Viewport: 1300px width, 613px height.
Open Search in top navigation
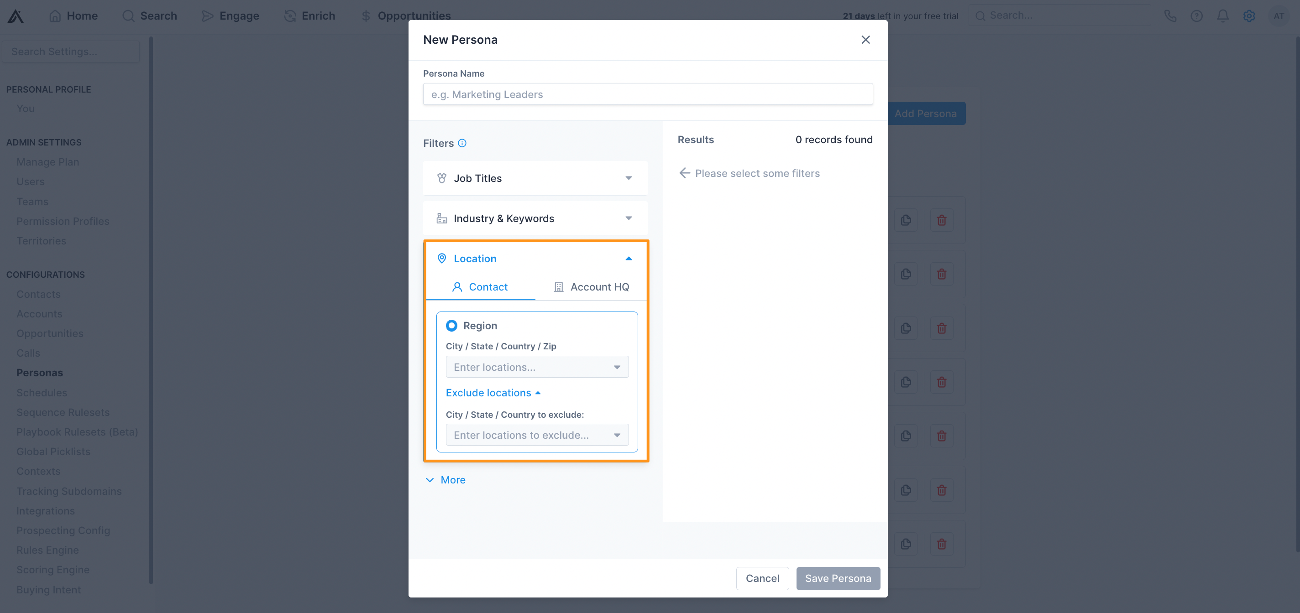[150, 16]
